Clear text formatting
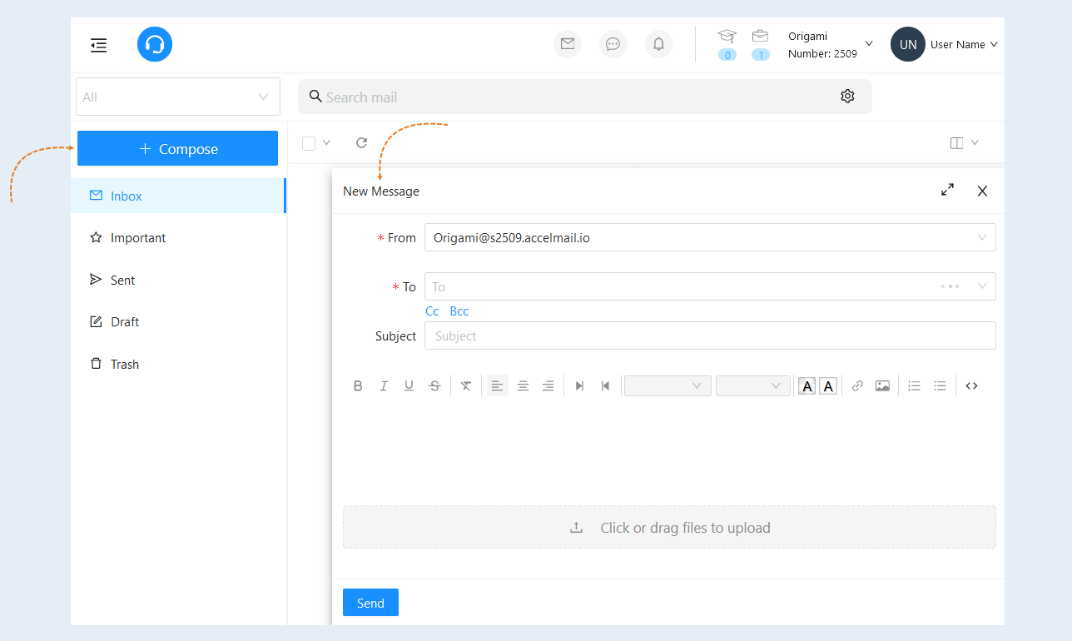 coord(466,386)
